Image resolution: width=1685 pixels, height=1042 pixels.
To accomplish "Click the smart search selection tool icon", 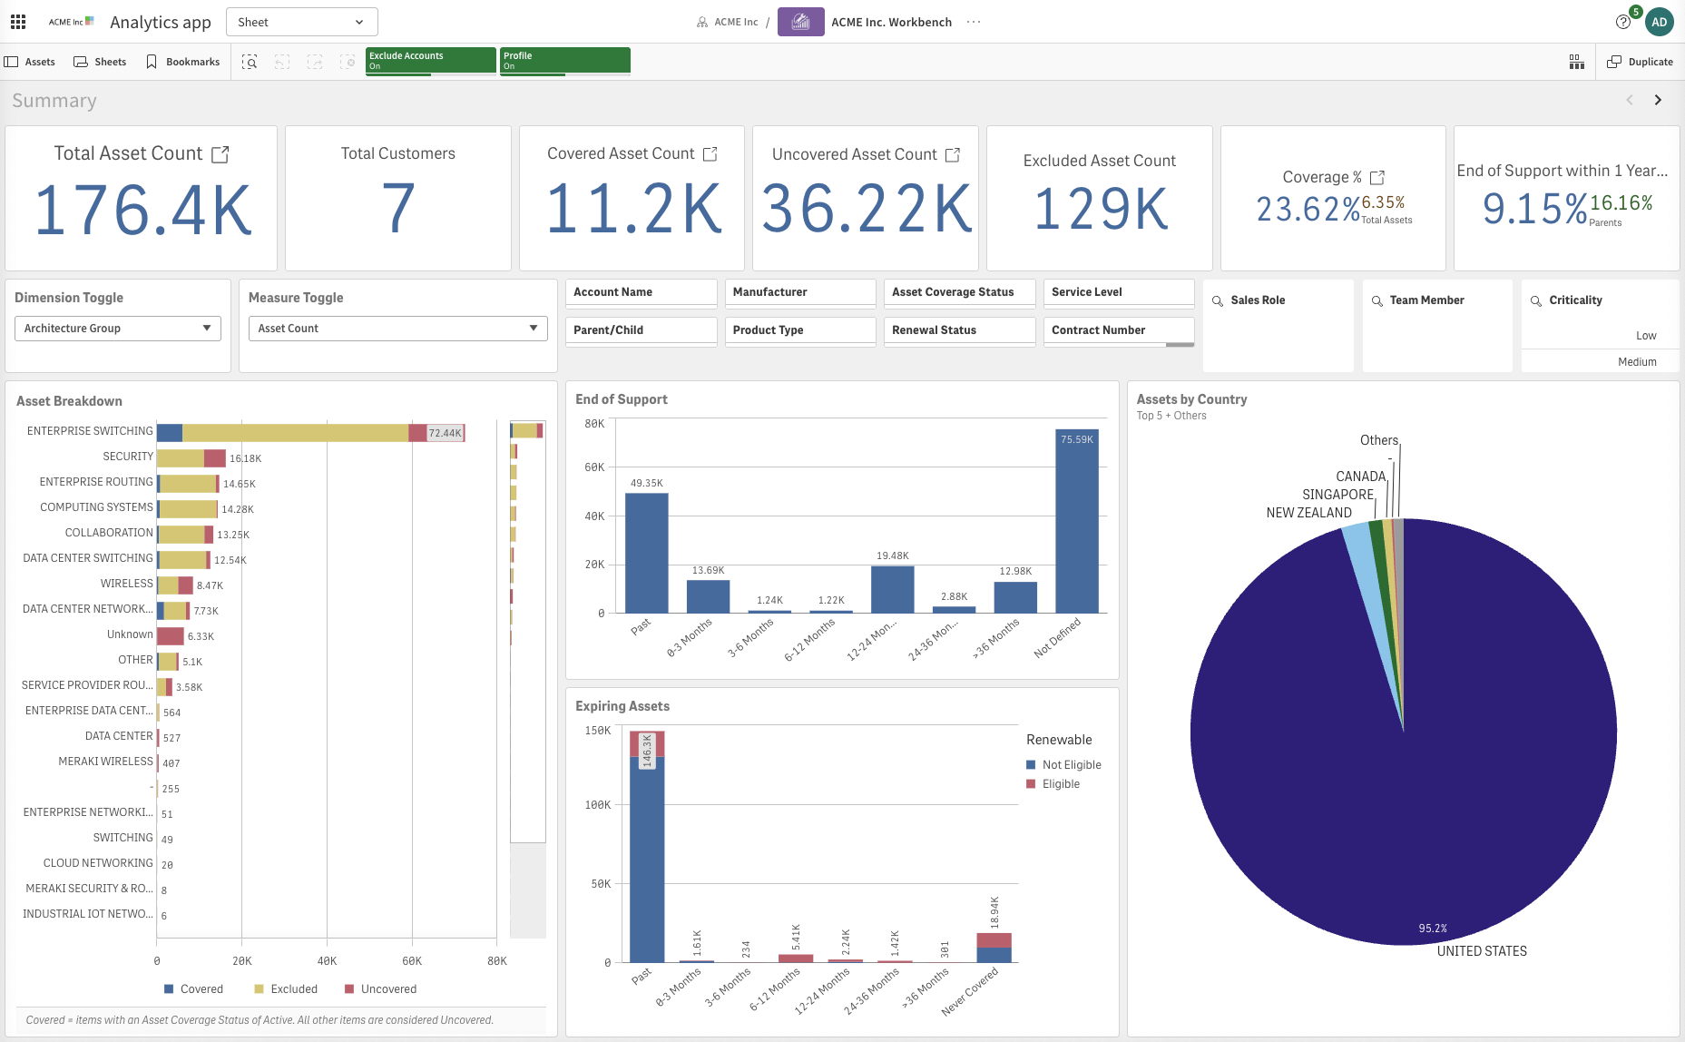I will click(250, 62).
